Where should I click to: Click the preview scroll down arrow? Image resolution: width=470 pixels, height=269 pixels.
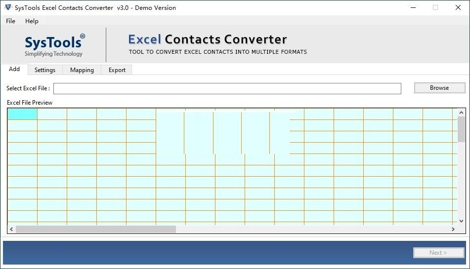click(461, 221)
